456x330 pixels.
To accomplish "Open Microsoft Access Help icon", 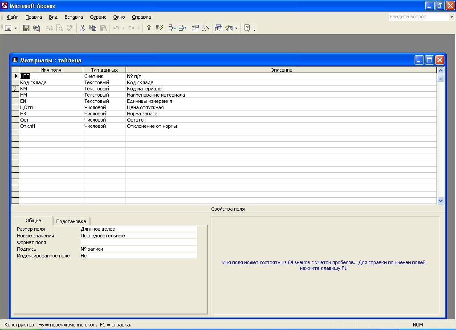I will pyautogui.click(x=247, y=28).
